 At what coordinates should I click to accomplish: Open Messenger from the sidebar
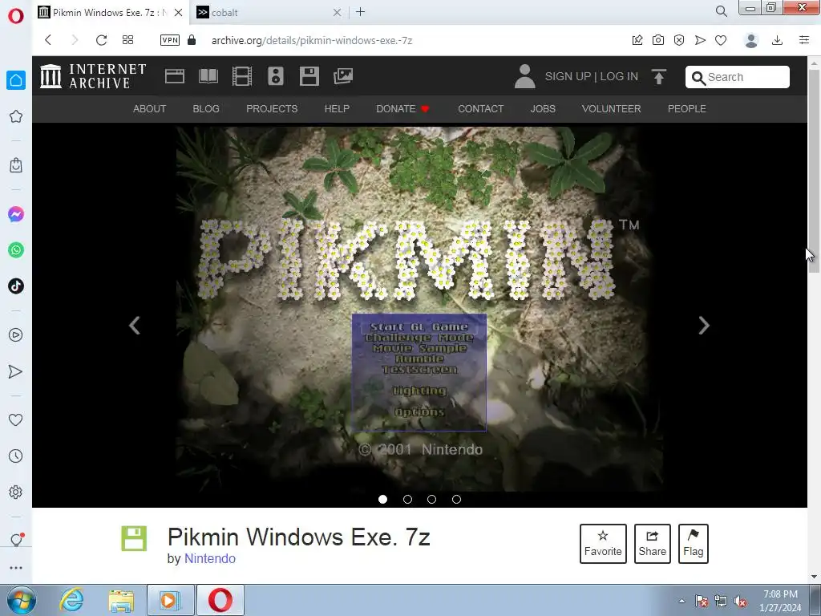[x=16, y=214]
